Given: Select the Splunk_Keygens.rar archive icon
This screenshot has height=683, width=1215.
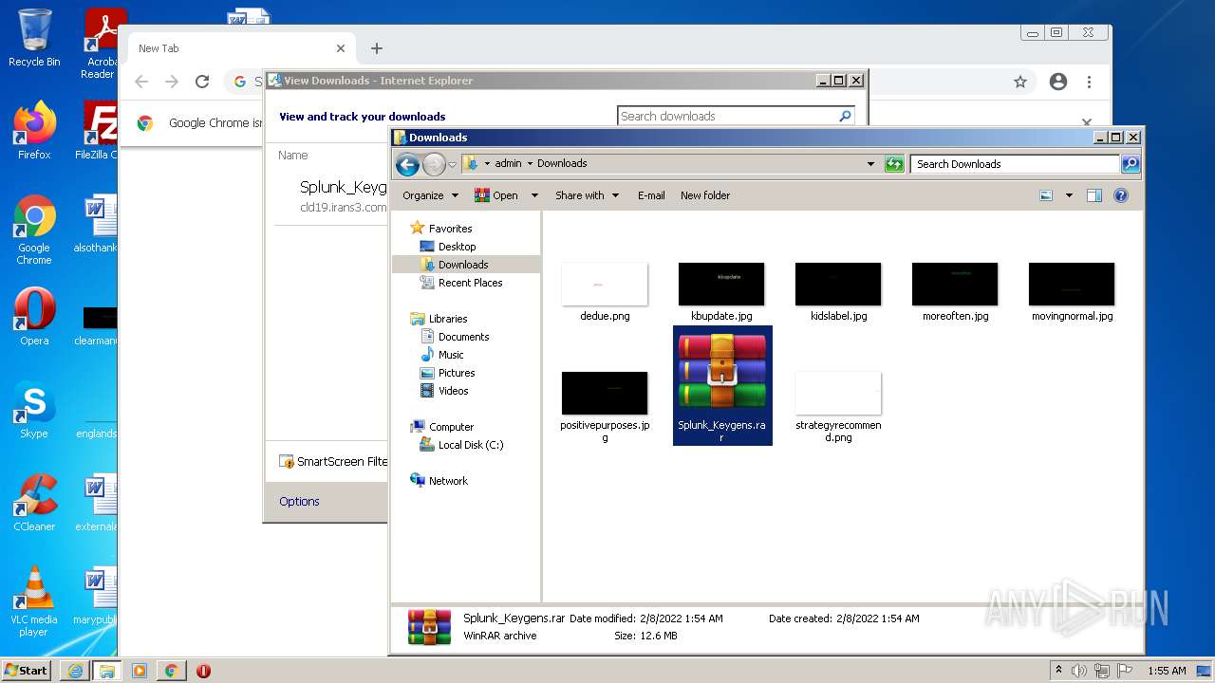Looking at the screenshot, I should point(722,373).
